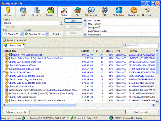Click the eMule title bar mule icon
Image resolution: width=161 pixels, height=121 pixels.
(x=3, y=4)
